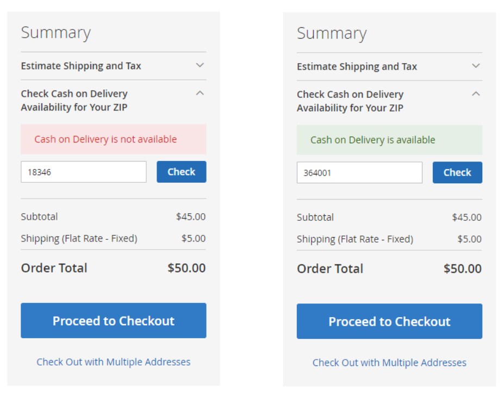The height and width of the screenshot is (397, 504).
Task: Click the left Order Total $50.00 amount
Action: [186, 268]
